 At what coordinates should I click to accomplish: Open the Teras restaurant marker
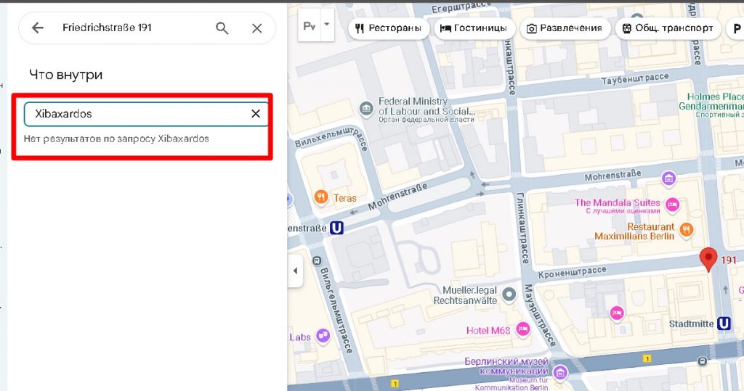[x=321, y=197]
